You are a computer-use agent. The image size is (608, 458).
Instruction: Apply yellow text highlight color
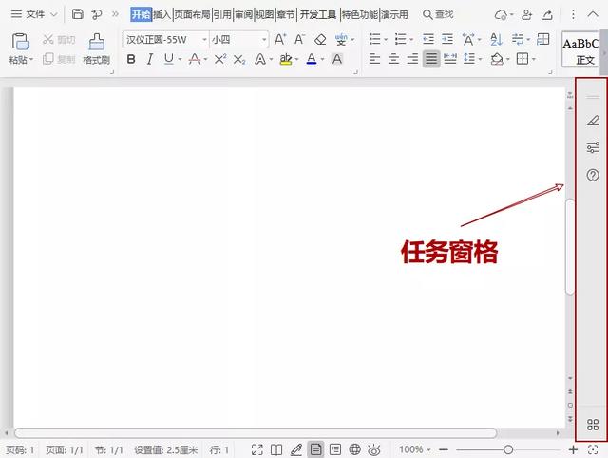pos(286,59)
